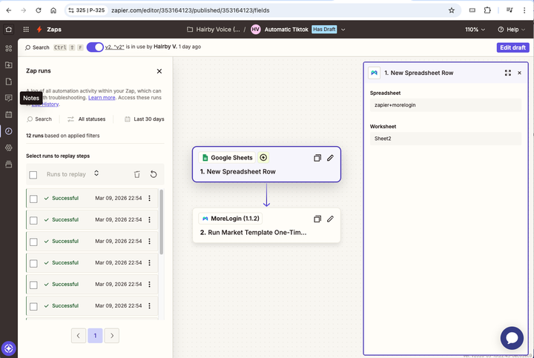Open the 110% zoom dropdown

coord(475,30)
